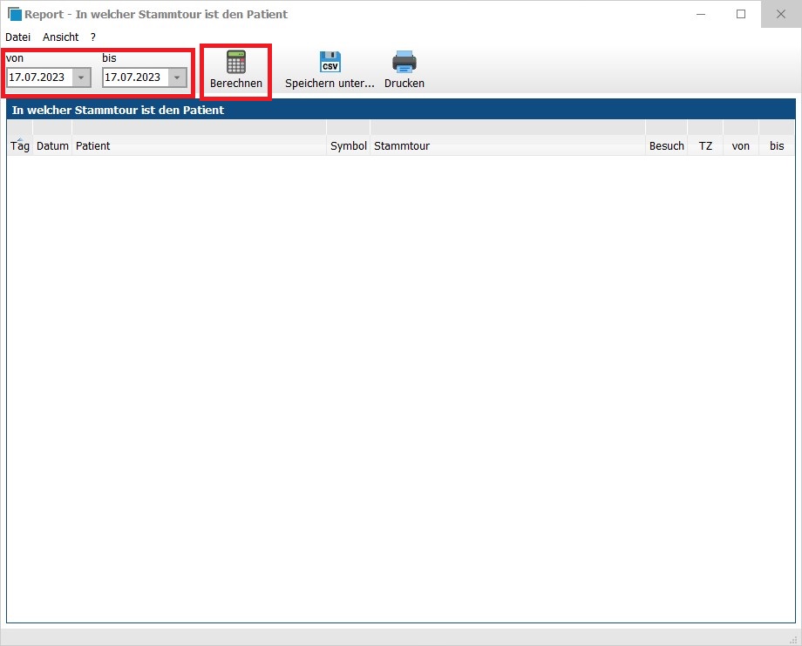This screenshot has height=646, width=802.
Task: Grab the window size grip corner
Action: point(794,639)
